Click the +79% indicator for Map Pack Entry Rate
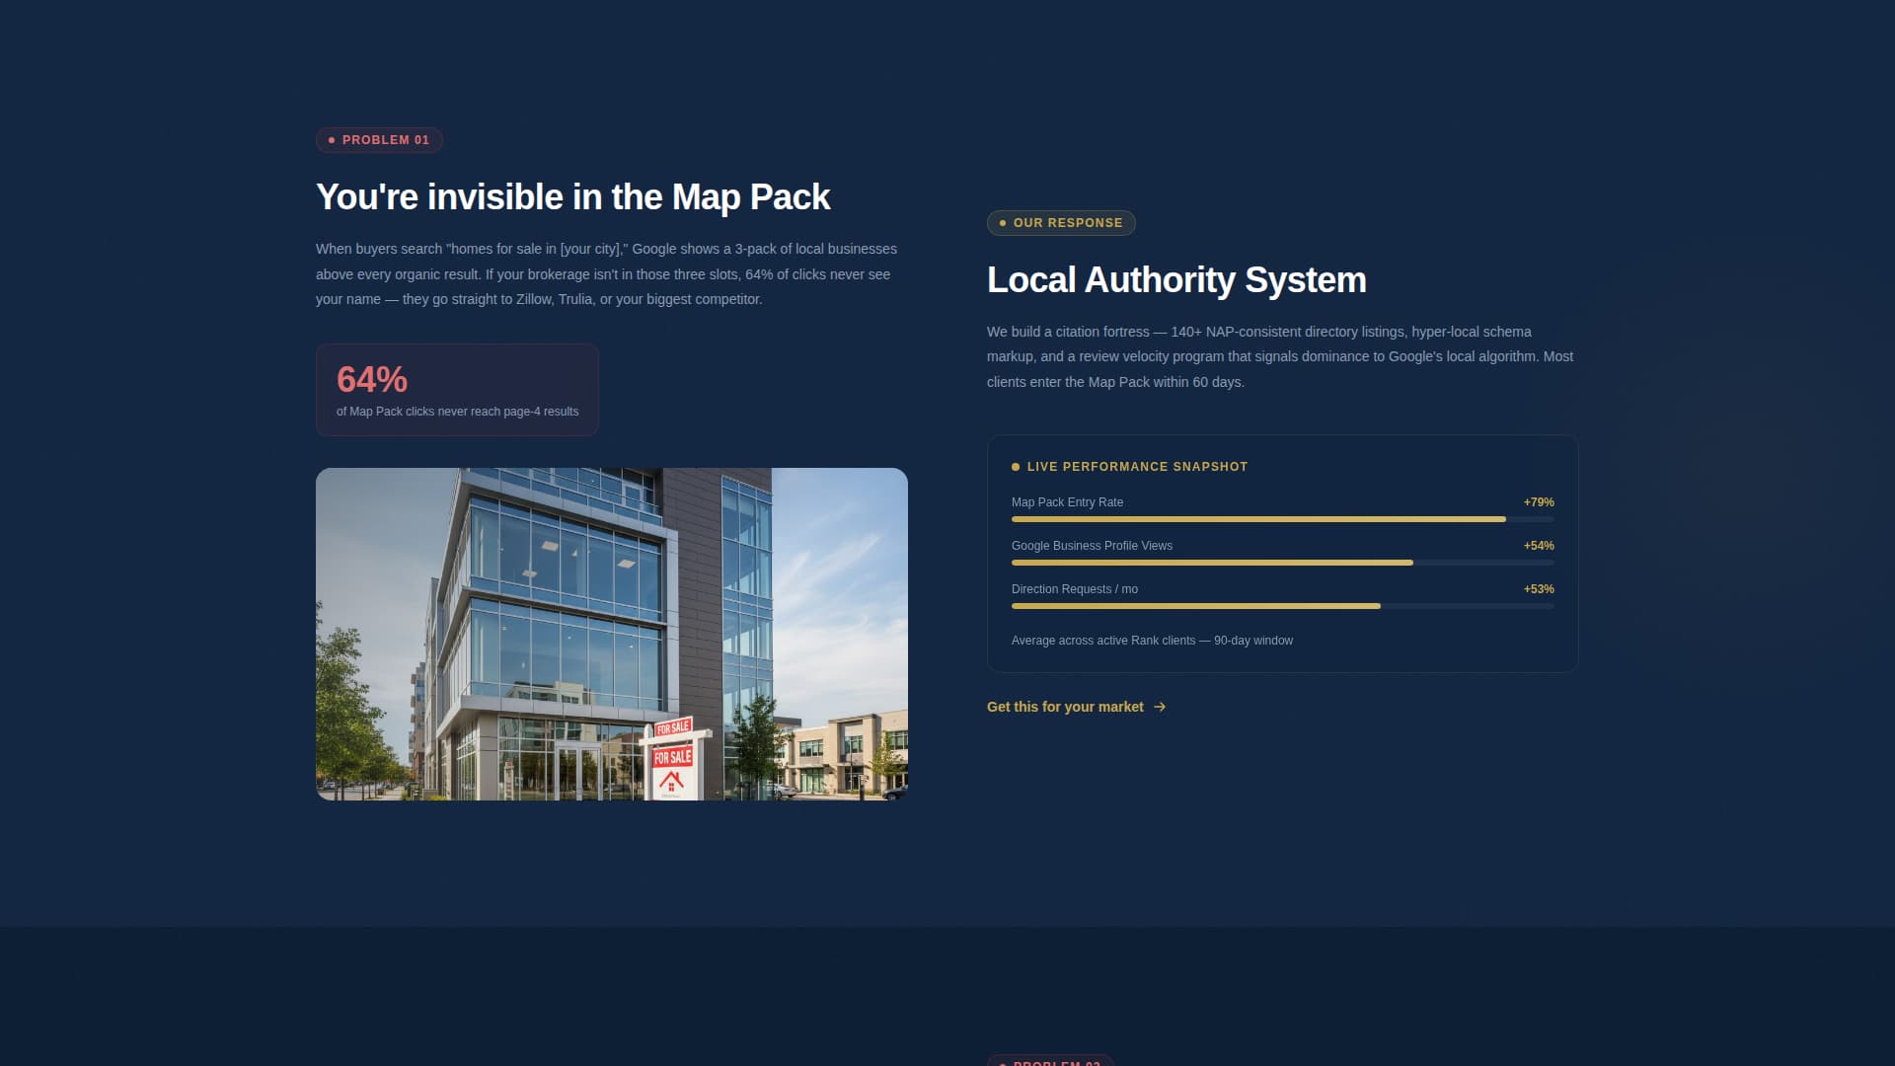1895x1066 pixels. [1537, 502]
